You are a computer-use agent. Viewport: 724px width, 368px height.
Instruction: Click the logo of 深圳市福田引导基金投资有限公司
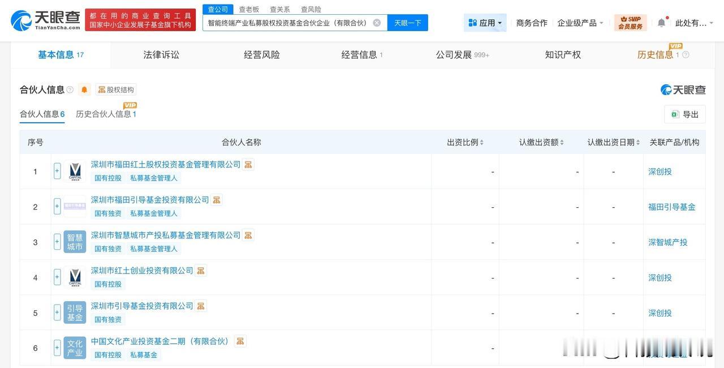point(75,207)
